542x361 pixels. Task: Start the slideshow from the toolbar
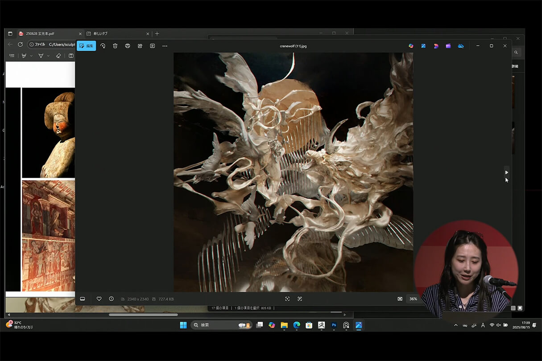click(153, 46)
